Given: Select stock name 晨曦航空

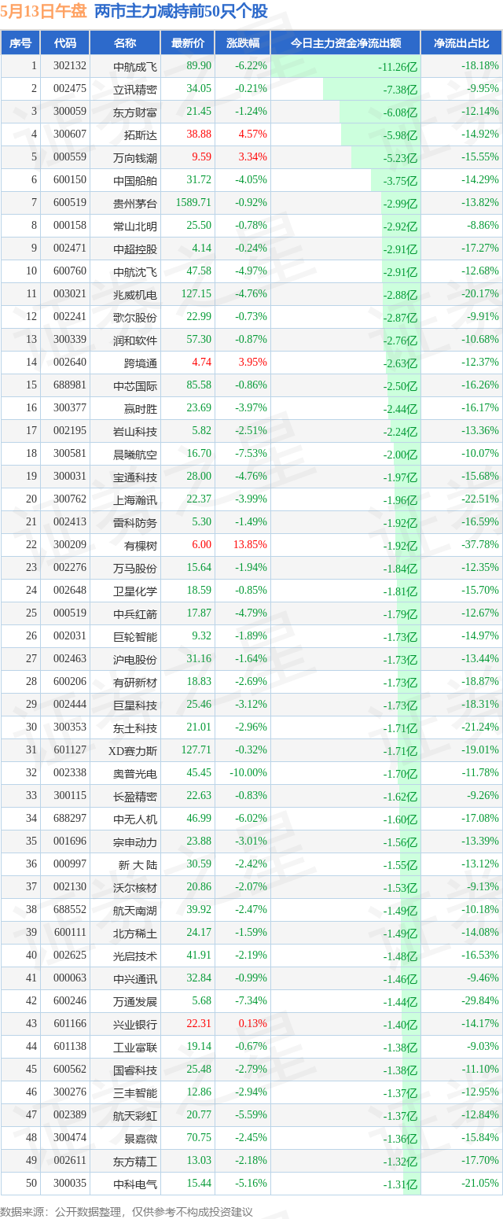Looking at the screenshot, I should [135, 454].
